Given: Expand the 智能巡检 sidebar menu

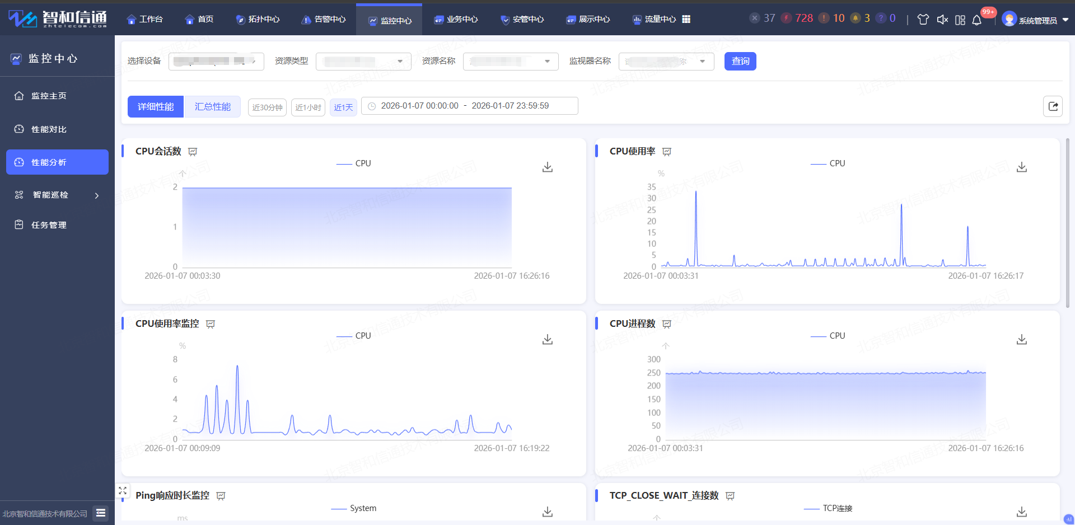Looking at the screenshot, I should (x=57, y=195).
